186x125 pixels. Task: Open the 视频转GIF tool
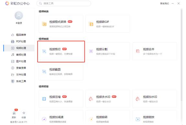108,24
